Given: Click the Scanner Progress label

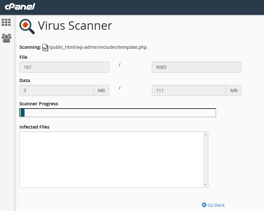Looking at the screenshot, I should pos(39,104).
